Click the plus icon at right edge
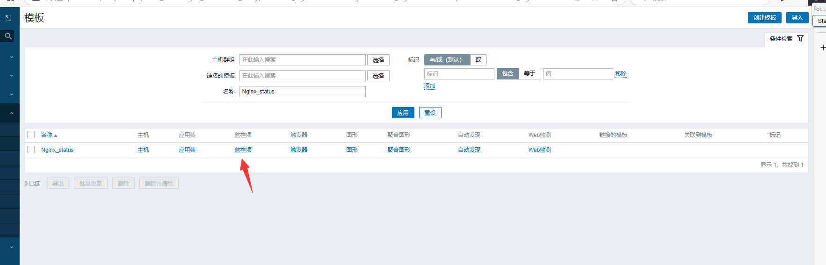 [x=823, y=48]
